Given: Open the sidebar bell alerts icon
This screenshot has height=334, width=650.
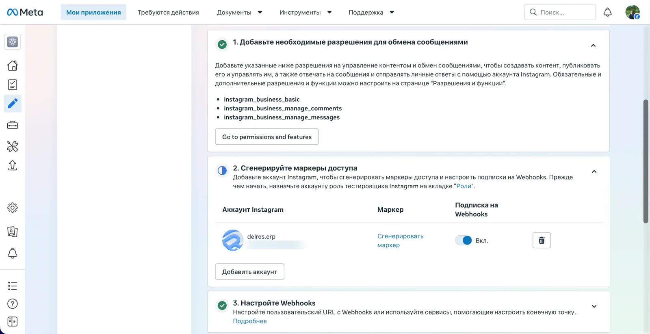Looking at the screenshot, I should click(13, 254).
